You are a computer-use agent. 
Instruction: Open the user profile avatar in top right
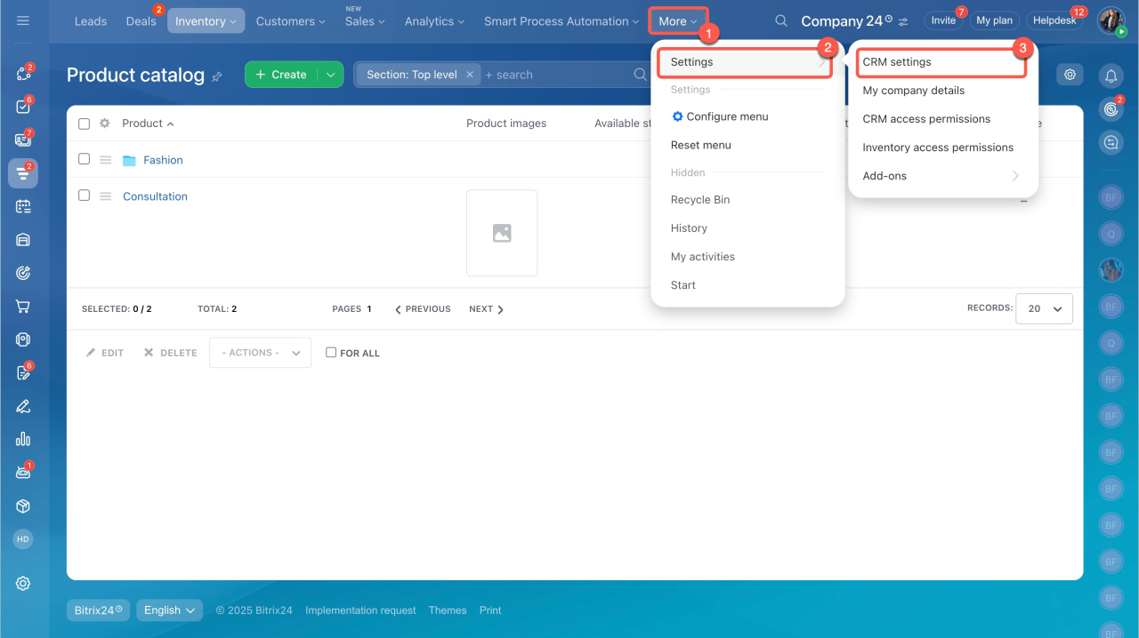point(1111,20)
